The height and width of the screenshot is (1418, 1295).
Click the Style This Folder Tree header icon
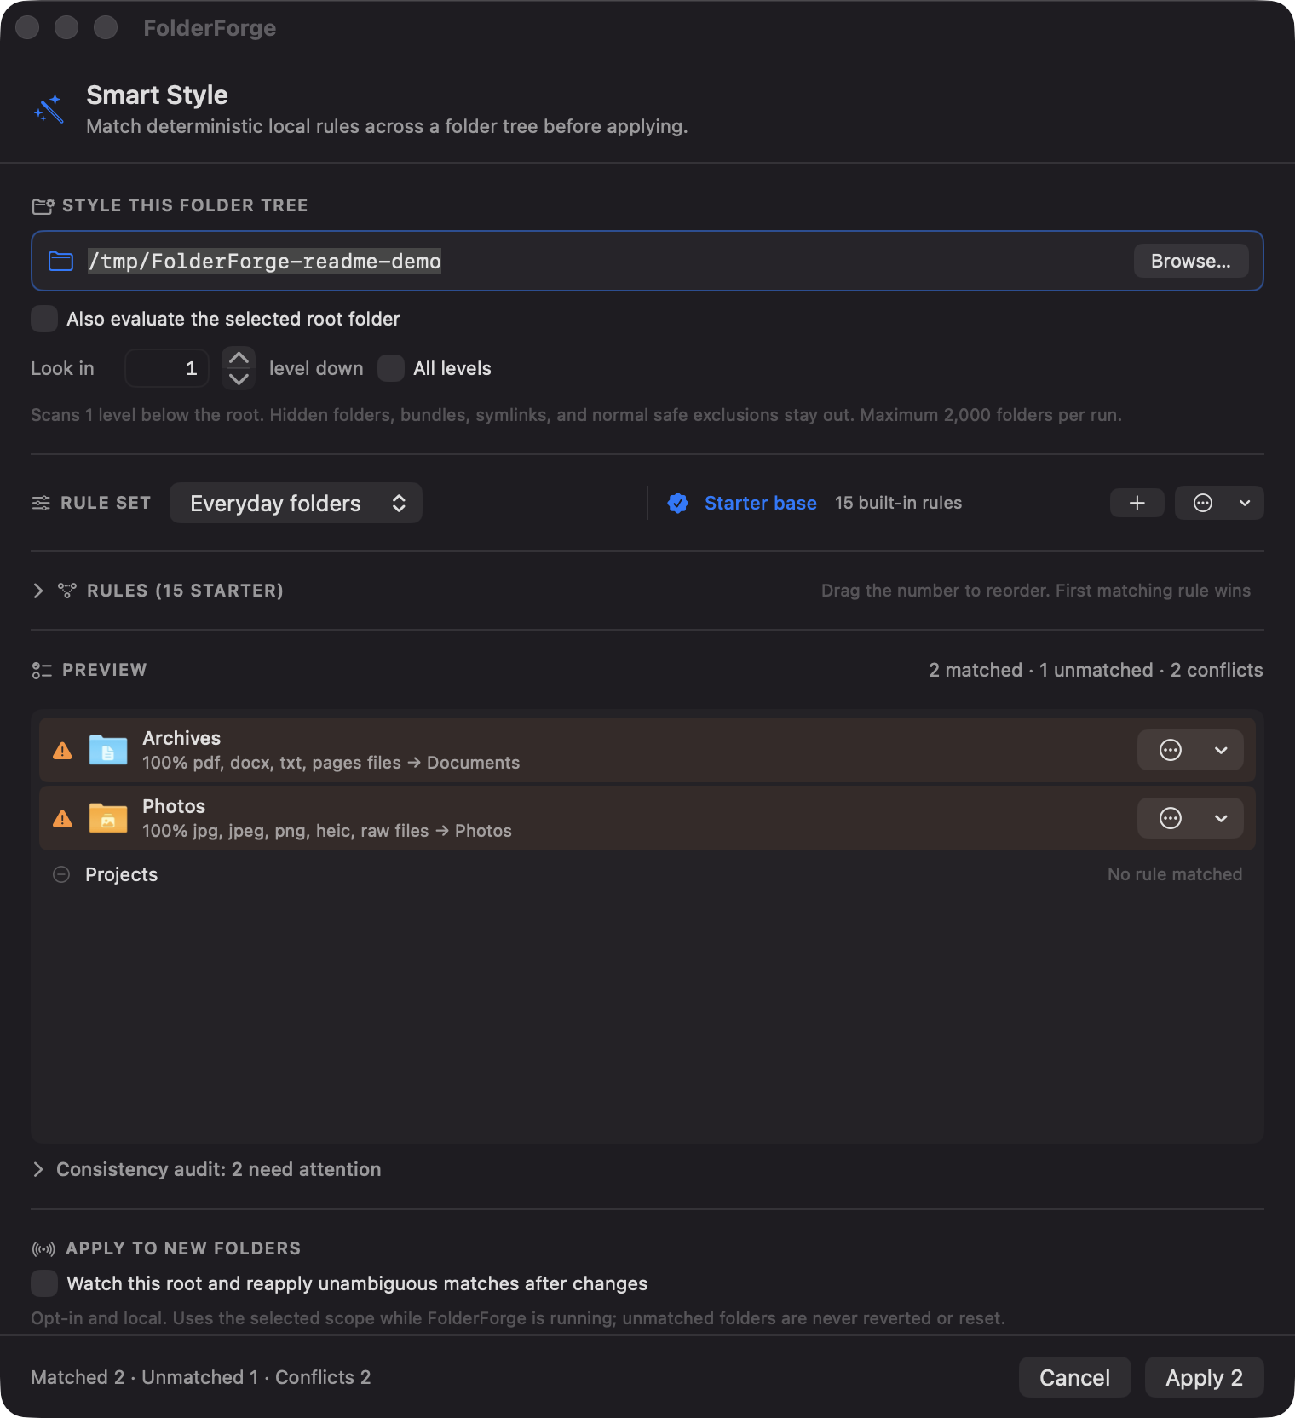point(43,206)
